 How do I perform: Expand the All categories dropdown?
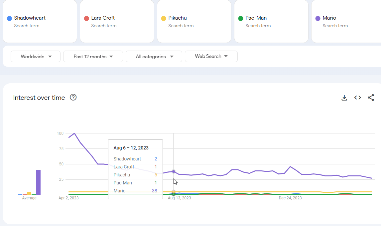154,57
